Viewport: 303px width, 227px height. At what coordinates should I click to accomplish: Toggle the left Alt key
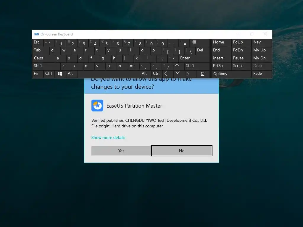pyautogui.click(x=72, y=74)
